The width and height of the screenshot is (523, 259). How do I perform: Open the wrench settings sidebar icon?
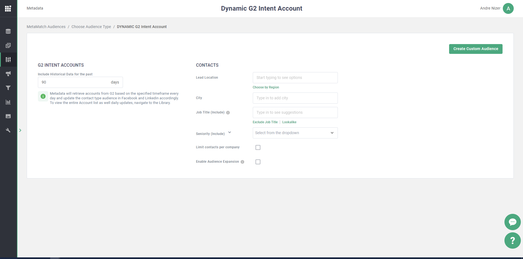(8, 130)
